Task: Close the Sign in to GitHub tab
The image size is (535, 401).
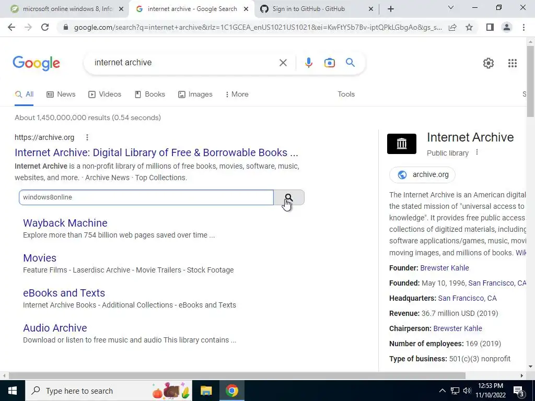Action: point(371,9)
